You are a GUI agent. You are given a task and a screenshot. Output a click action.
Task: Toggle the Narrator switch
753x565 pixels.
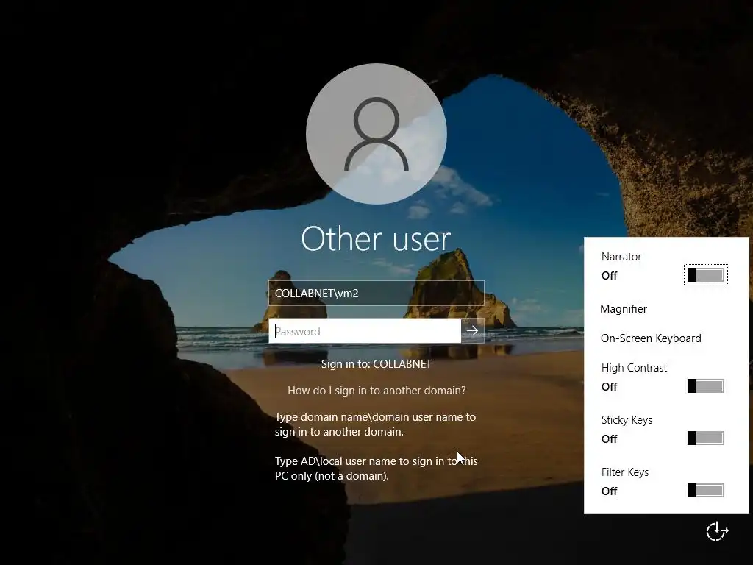[x=705, y=275]
